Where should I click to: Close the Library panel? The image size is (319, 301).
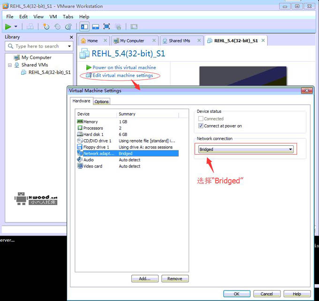click(71, 37)
